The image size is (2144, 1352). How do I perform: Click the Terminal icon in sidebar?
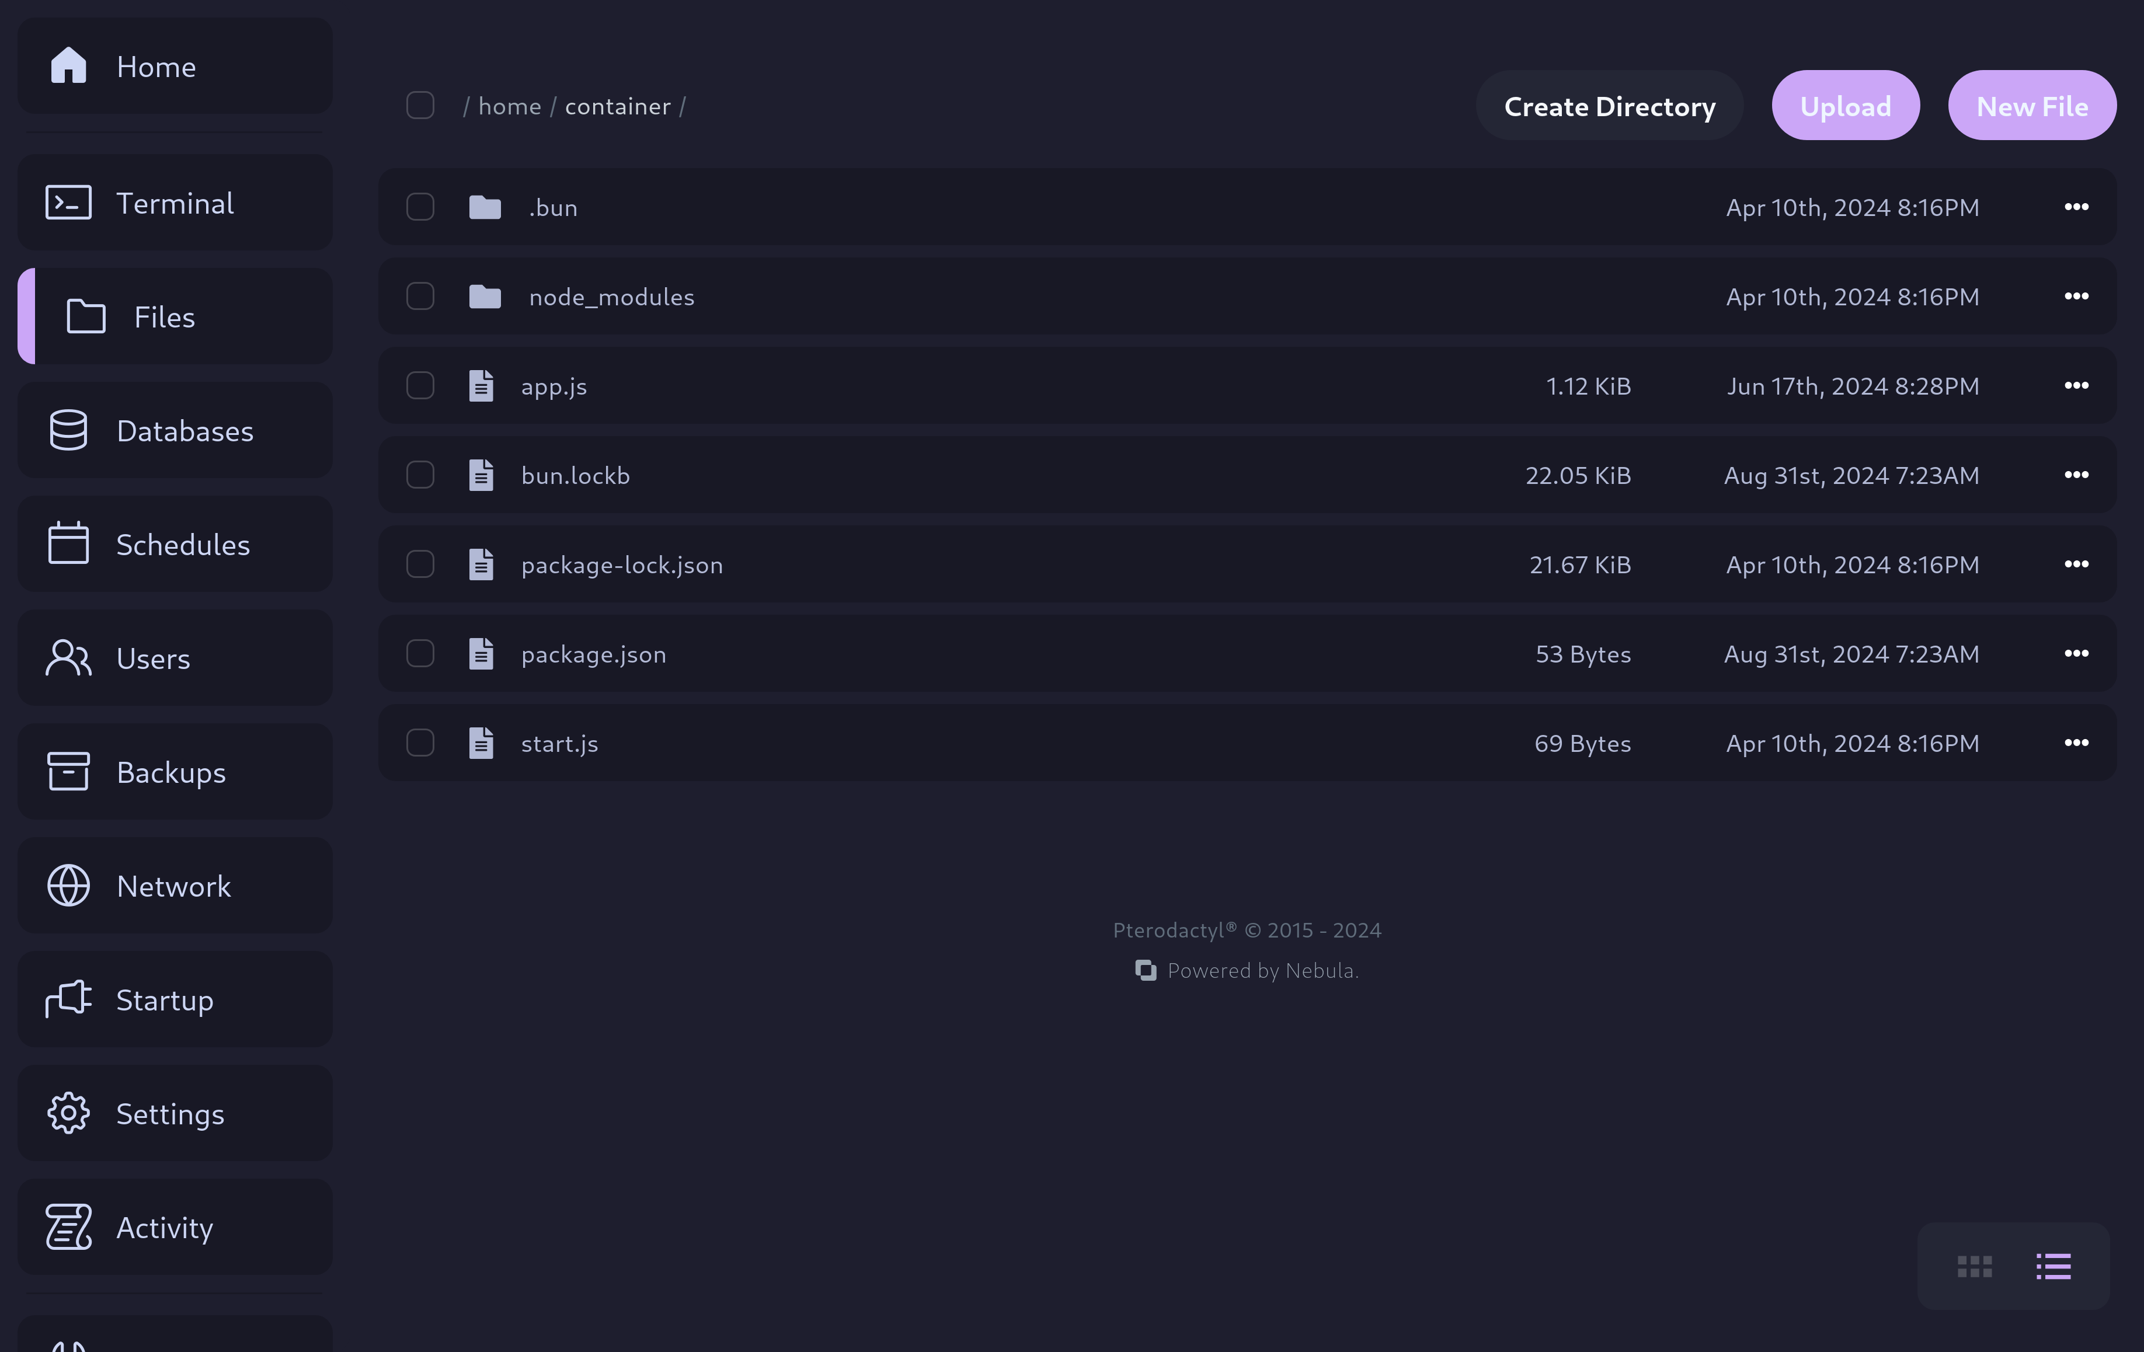[x=67, y=201]
